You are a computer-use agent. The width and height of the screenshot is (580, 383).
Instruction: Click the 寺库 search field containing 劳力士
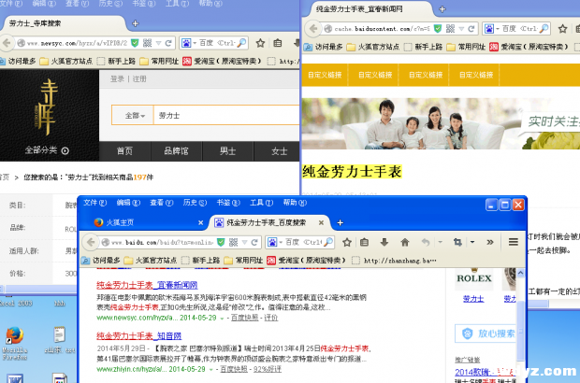[226, 116]
